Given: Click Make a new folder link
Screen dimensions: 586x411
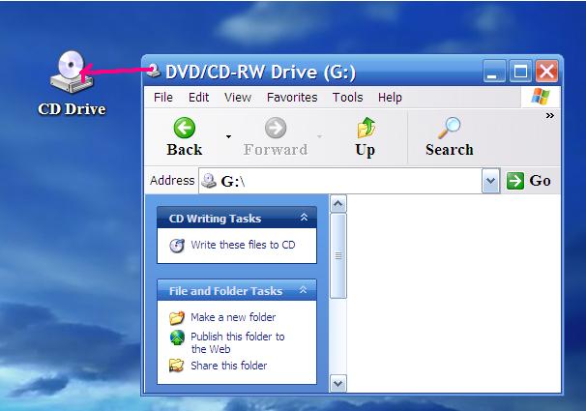Looking at the screenshot, I should pos(233,317).
